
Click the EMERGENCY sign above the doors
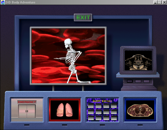[27, 102]
